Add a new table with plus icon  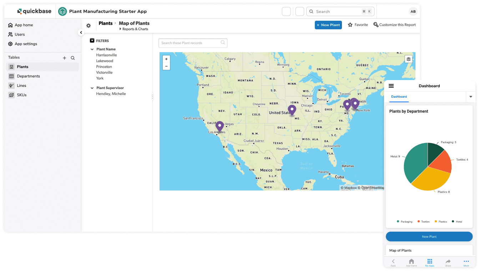click(65, 58)
